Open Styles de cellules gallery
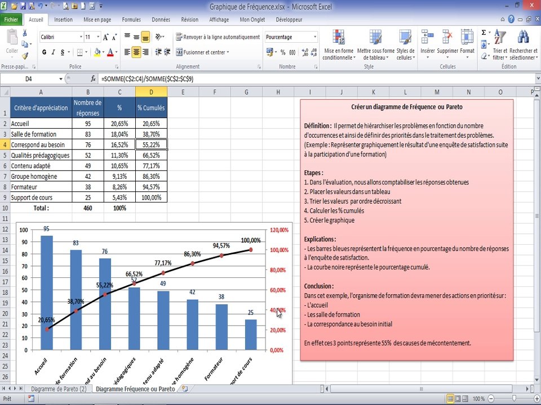541x405 pixels. click(x=405, y=45)
